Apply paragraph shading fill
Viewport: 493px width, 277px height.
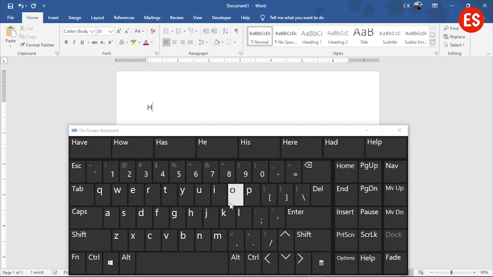[x=217, y=42]
